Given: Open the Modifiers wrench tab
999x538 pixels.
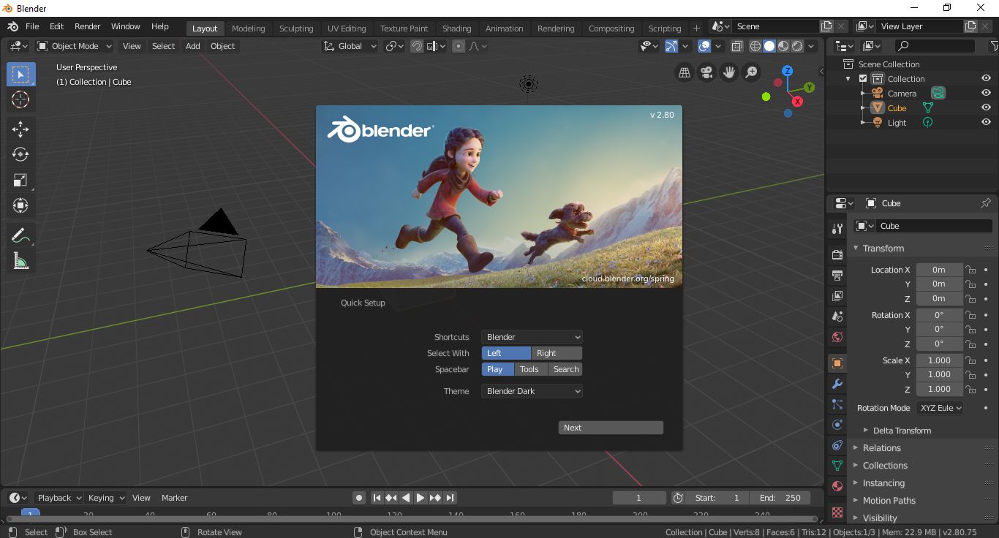Looking at the screenshot, I should coord(837,384).
